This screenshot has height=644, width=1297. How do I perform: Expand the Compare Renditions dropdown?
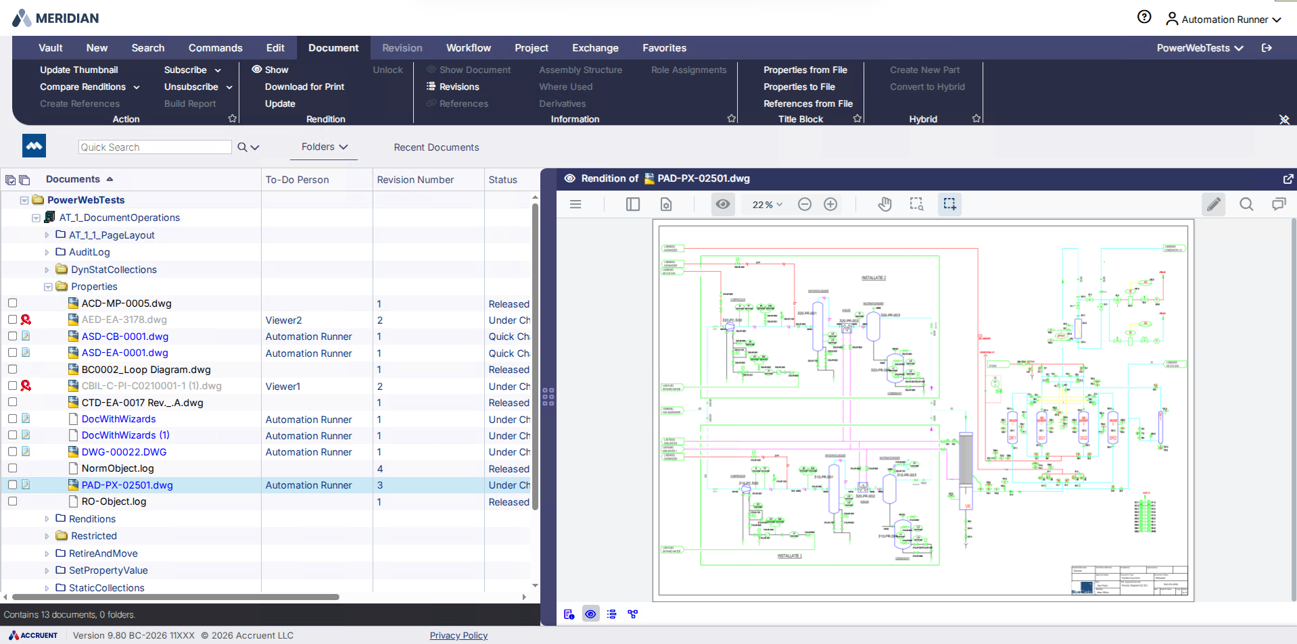pyautogui.click(x=137, y=87)
